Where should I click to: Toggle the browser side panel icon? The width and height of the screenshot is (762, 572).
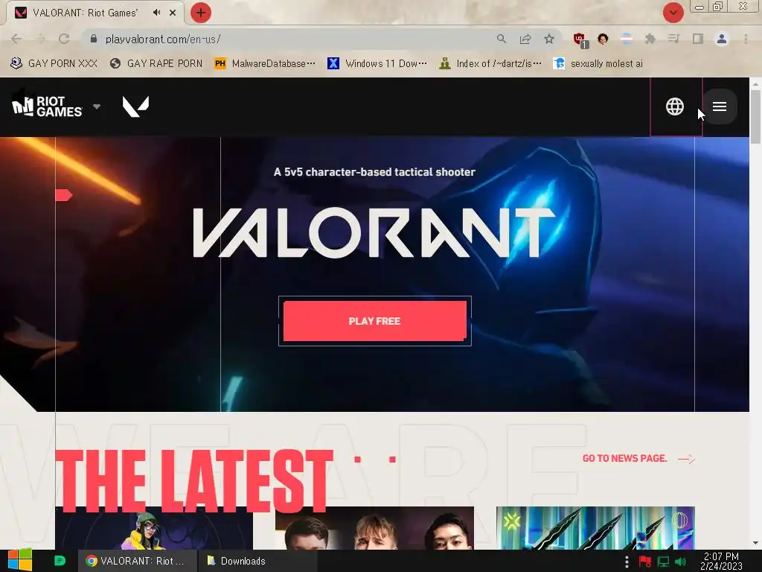click(698, 39)
